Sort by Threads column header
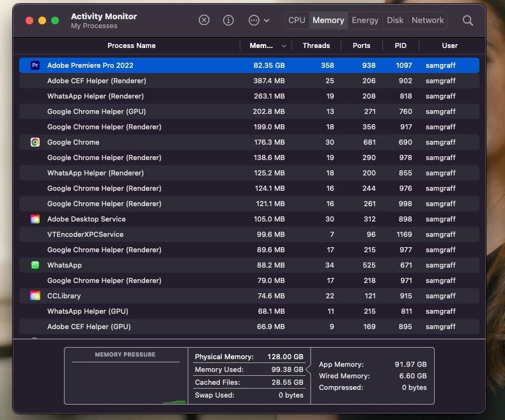Viewport: 505px width, 420px height. point(316,46)
